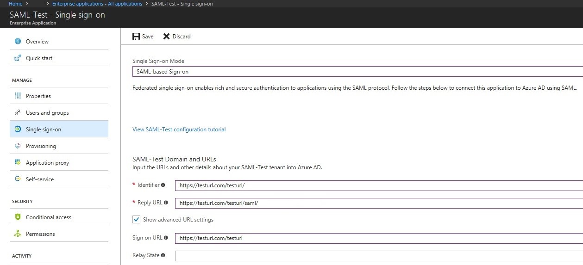
Task: Click the Single sign-on icon
Action: pos(18,129)
